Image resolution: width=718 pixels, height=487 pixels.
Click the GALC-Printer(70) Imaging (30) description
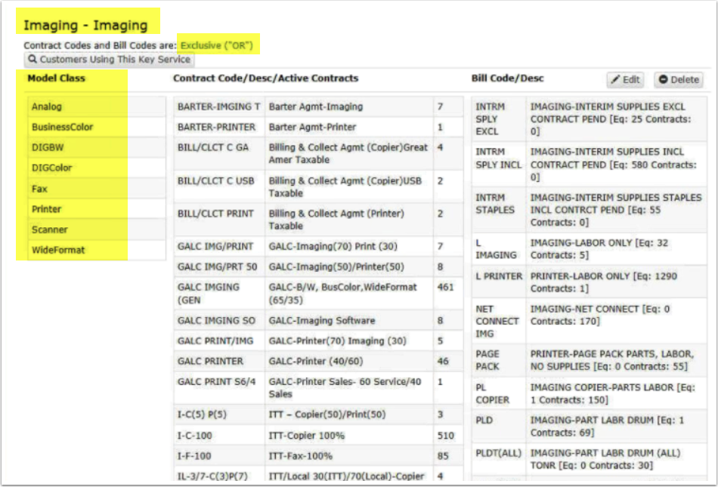coord(337,341)
